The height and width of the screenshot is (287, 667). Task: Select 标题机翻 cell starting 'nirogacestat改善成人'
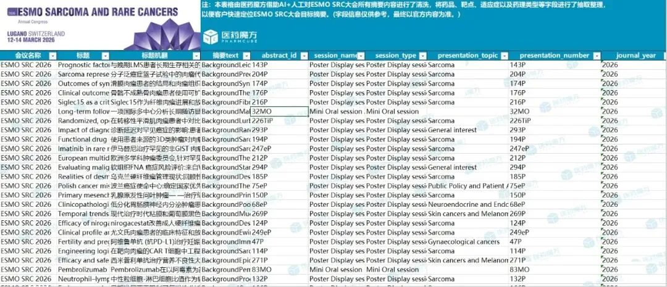(x=155, y=223)
